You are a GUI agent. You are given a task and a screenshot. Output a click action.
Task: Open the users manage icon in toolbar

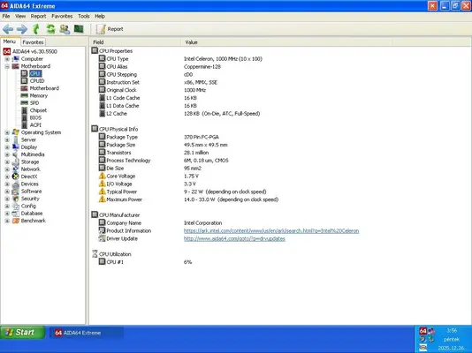[65, 29]
